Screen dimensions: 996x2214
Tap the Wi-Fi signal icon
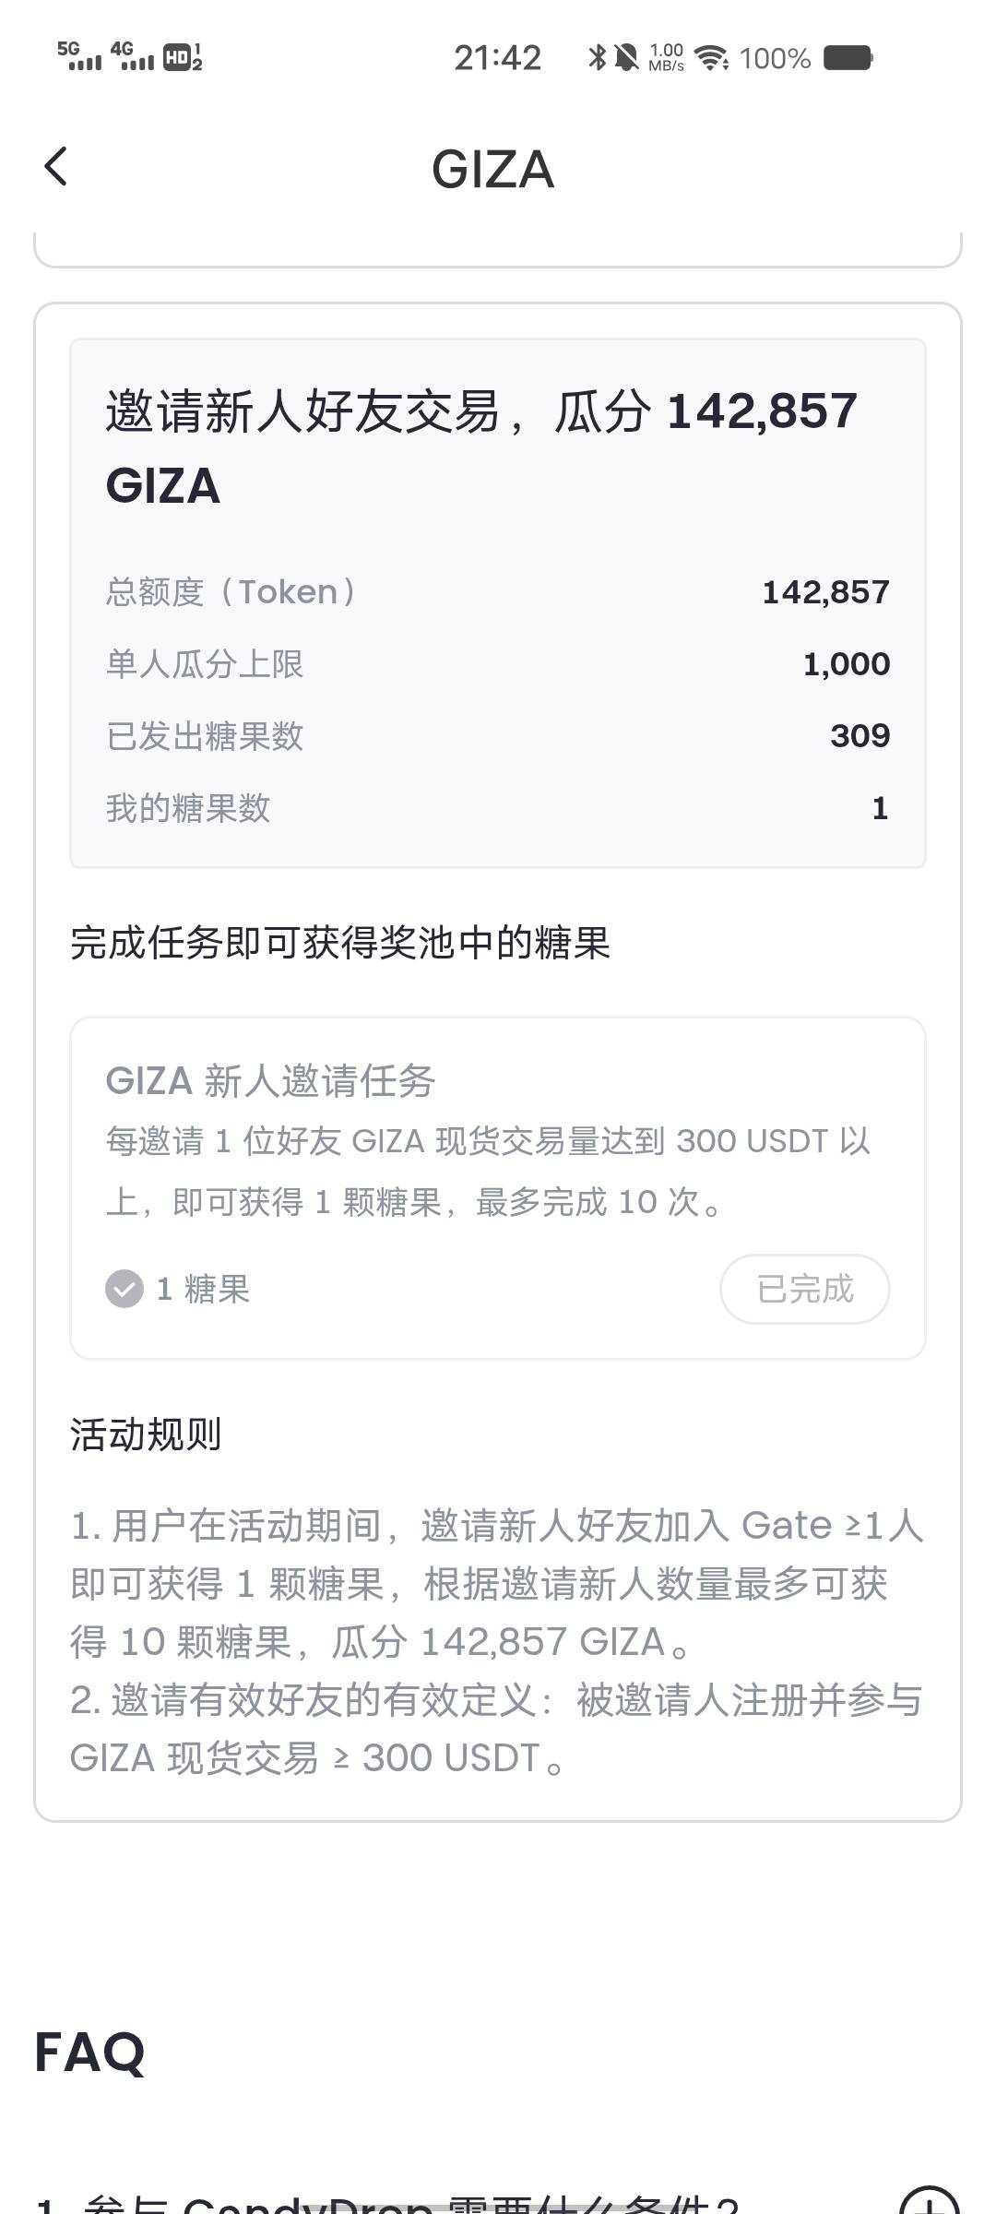[x=712, y=58]
